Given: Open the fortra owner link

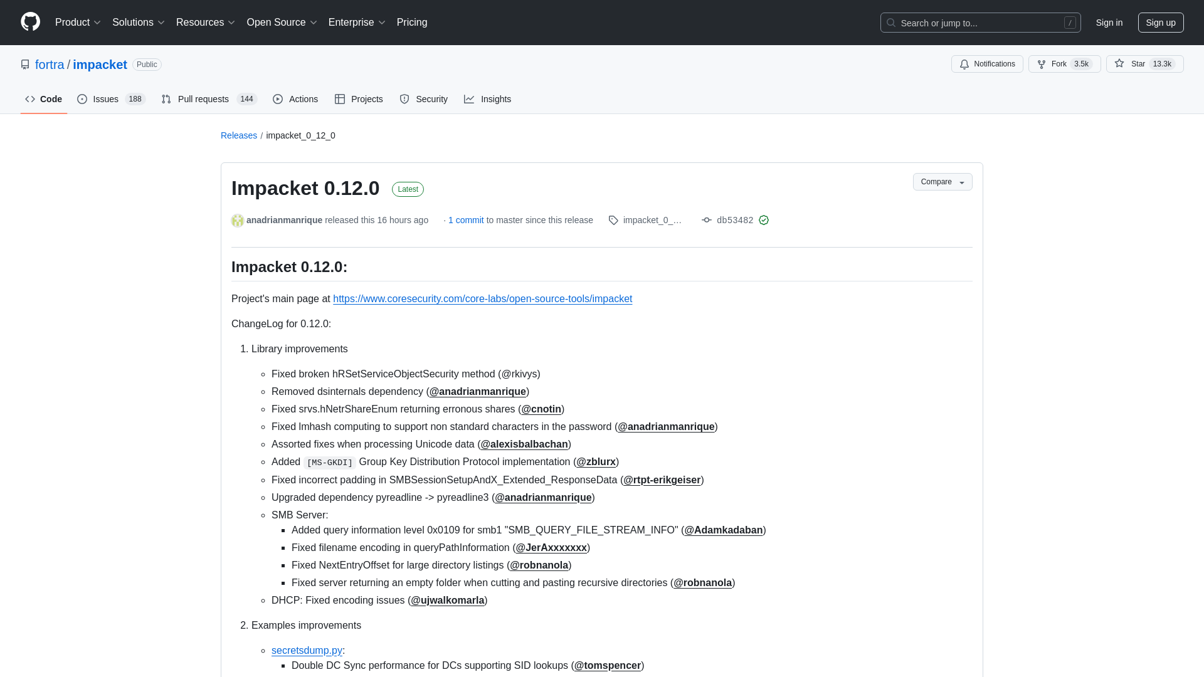Looking at the screenshot, I should point(50,65).
